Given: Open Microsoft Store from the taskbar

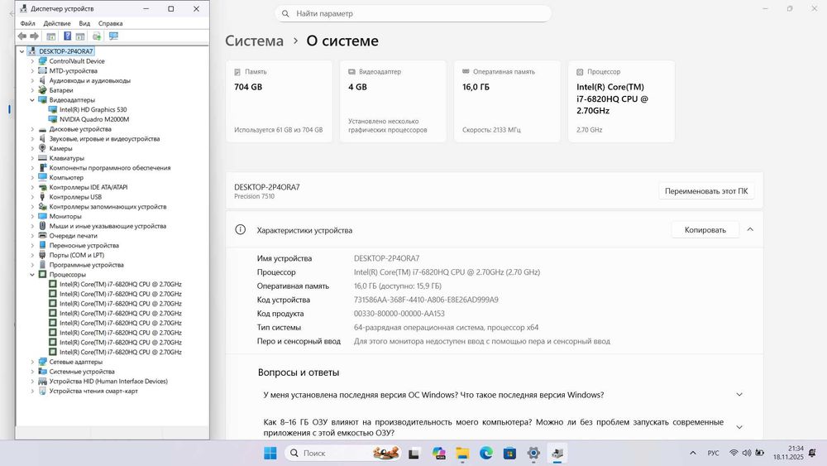Looking at the screenshot, I should [509, 454].
